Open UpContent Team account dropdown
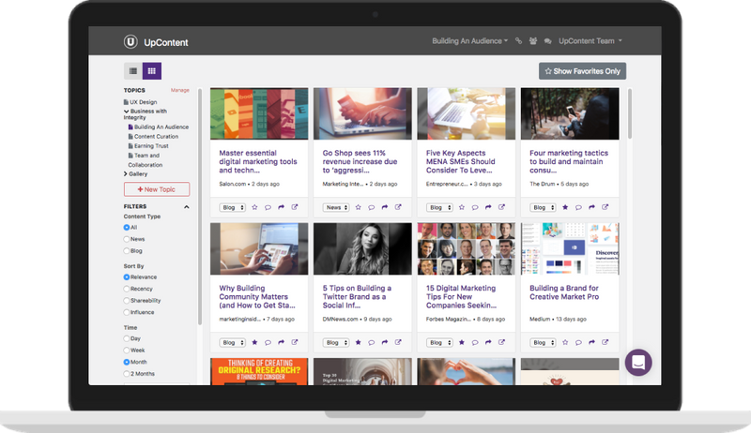 590,41
